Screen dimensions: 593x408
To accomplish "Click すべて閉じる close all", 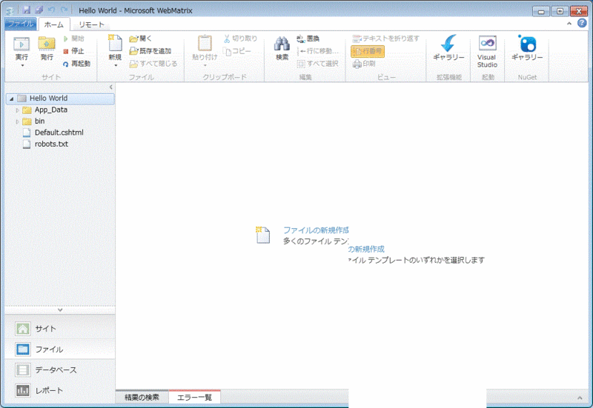I will tap(153, 64).
